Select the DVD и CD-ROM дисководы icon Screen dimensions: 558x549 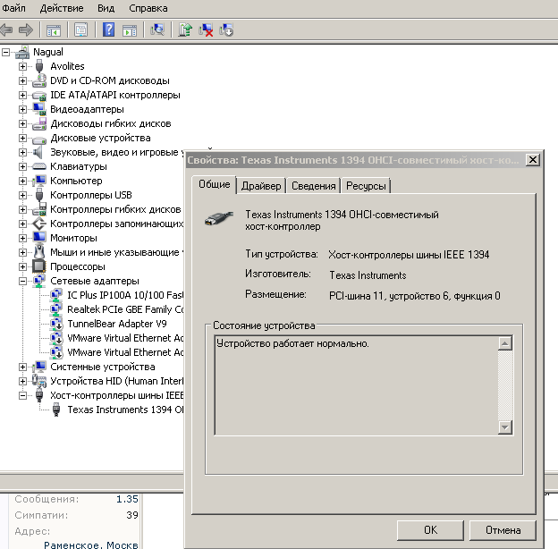(39, 80)
